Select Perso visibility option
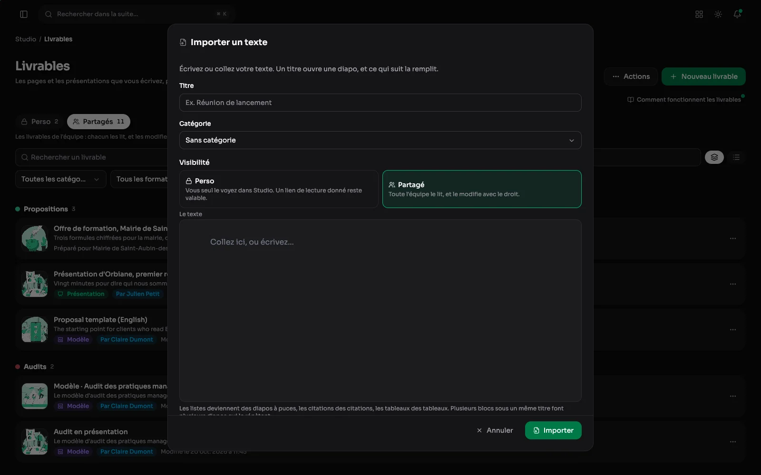Viewport: 761px width, 475px height. click(279, 189)
